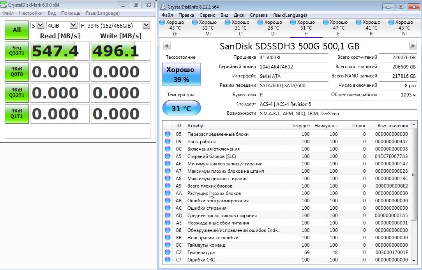Click status orb for attribute A5
This screenshot has height=270, width=422.
tap(168, 156)
